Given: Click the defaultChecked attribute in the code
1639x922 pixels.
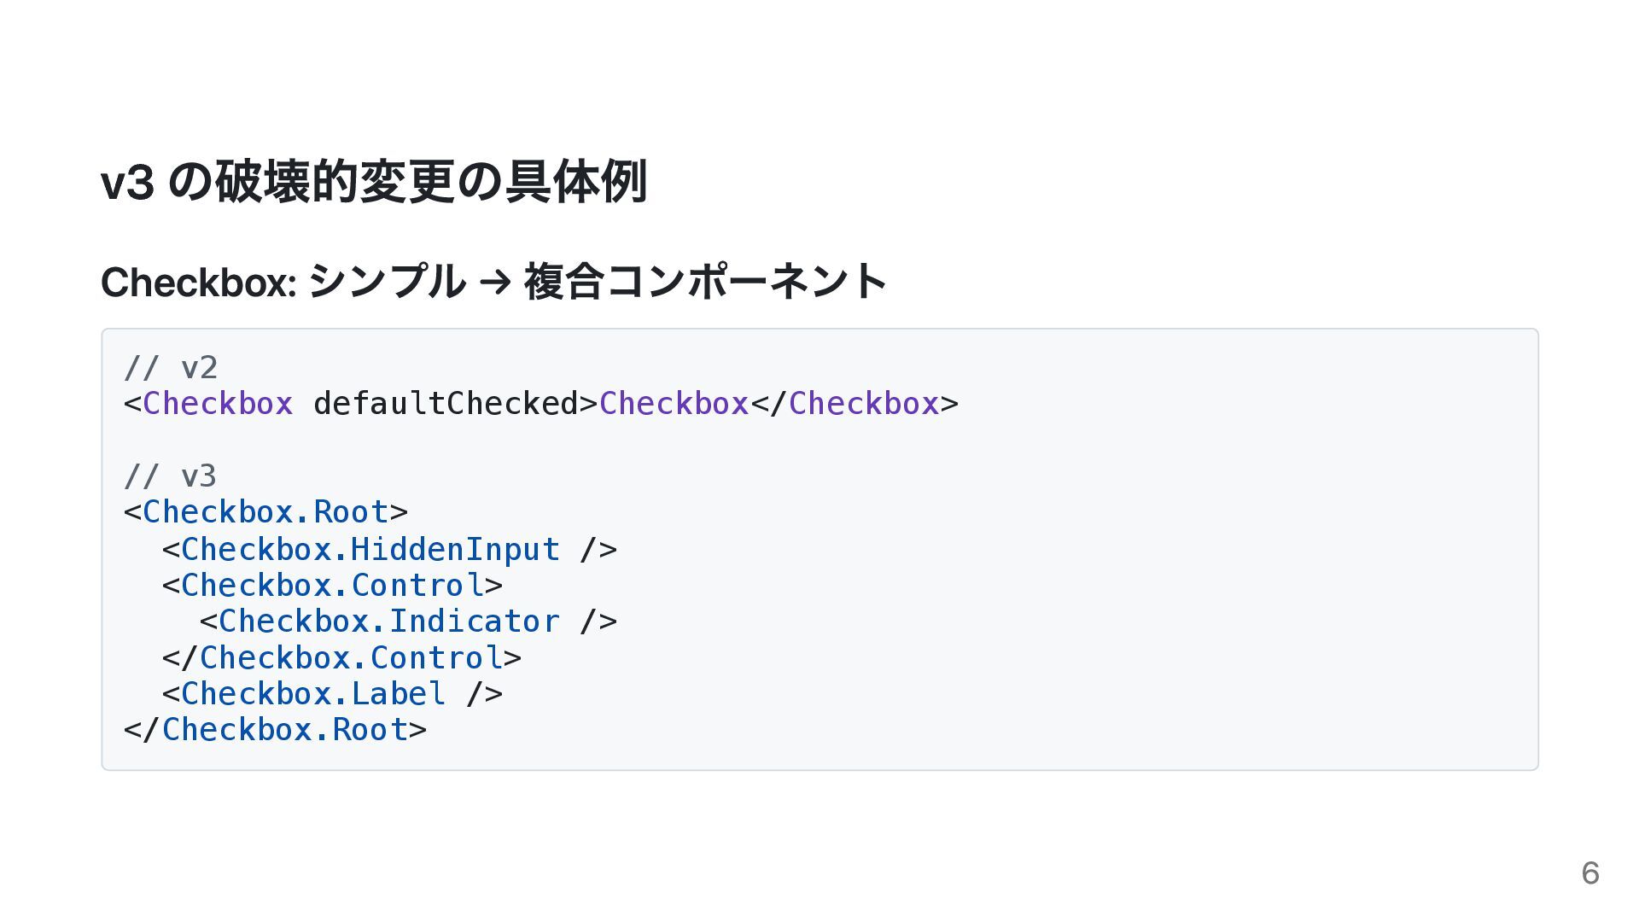Looking at the screenshot, I should pos(446,404).
